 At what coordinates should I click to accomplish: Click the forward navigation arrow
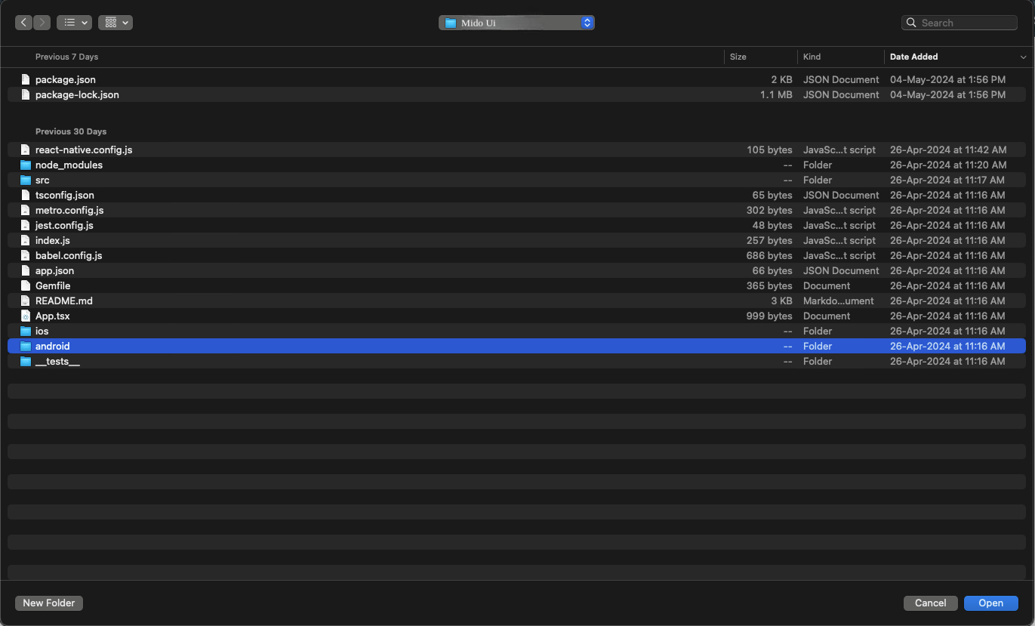coord(42,23)
